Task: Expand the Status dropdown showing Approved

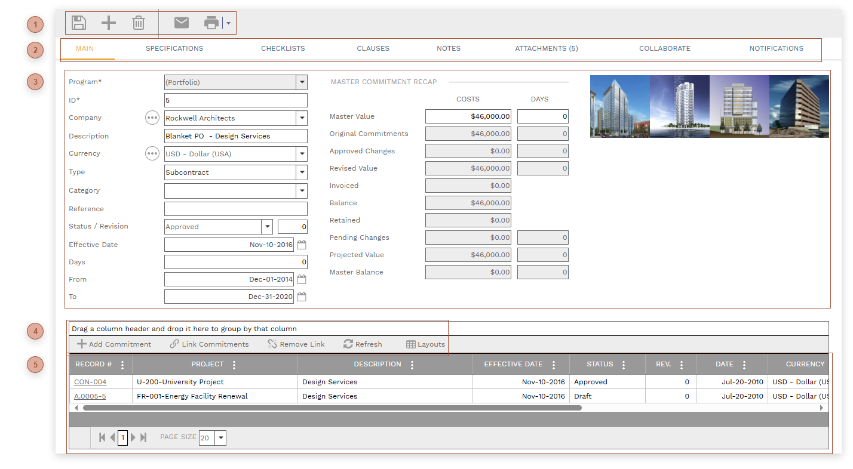Action: coord(267,227)
